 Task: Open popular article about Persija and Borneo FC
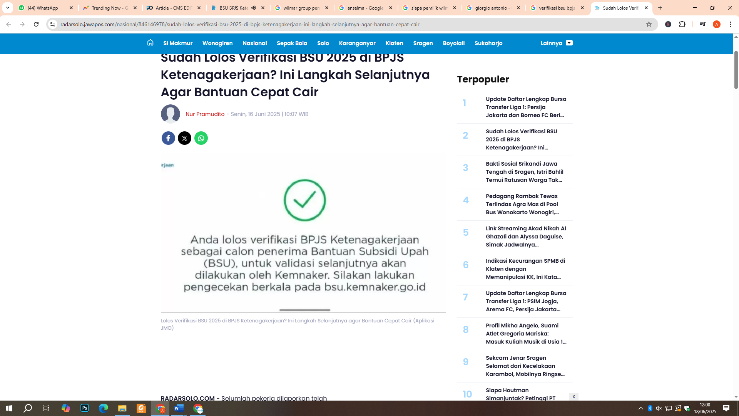tap(526, 107)
